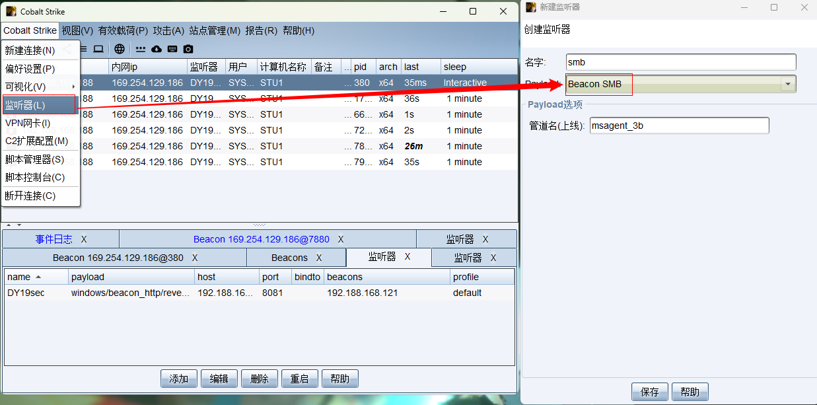Image resolution: width=817 pixels, height=405 pixels.
Task: Close the currently selected 监听器 tab
Action: pyautogui.click(x=408, y=256)
